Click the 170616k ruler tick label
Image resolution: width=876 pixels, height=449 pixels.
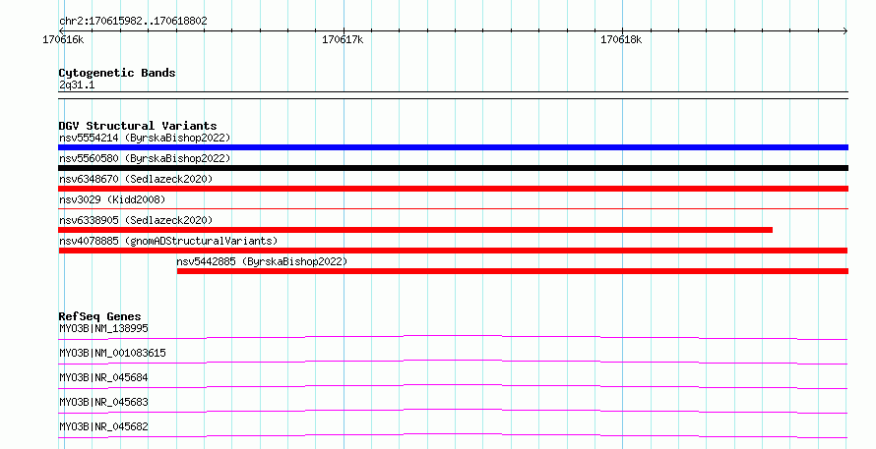[x=63, y=39]
